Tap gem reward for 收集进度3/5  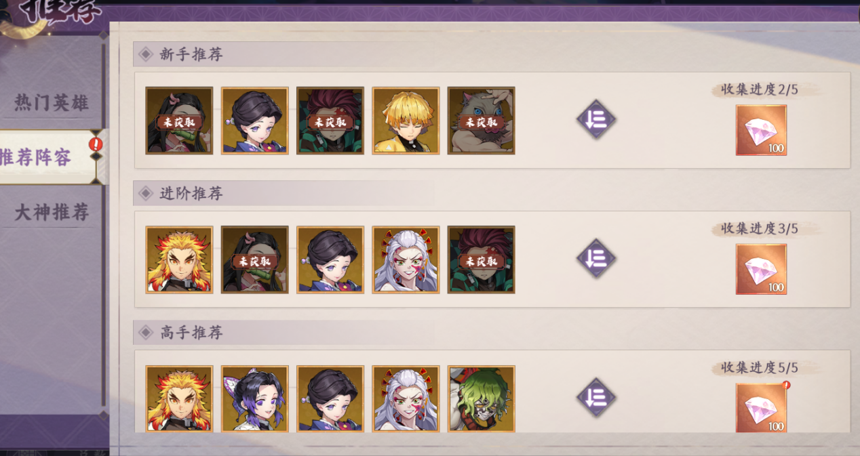click(x=761, y=269)
